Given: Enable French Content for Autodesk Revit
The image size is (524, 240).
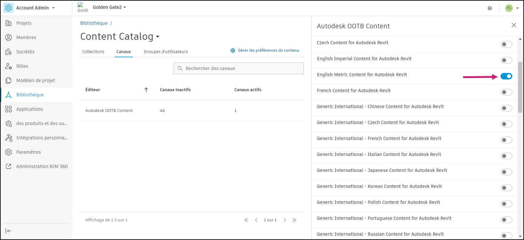Looking at the screenshot, I should click(x=506, y=92).
